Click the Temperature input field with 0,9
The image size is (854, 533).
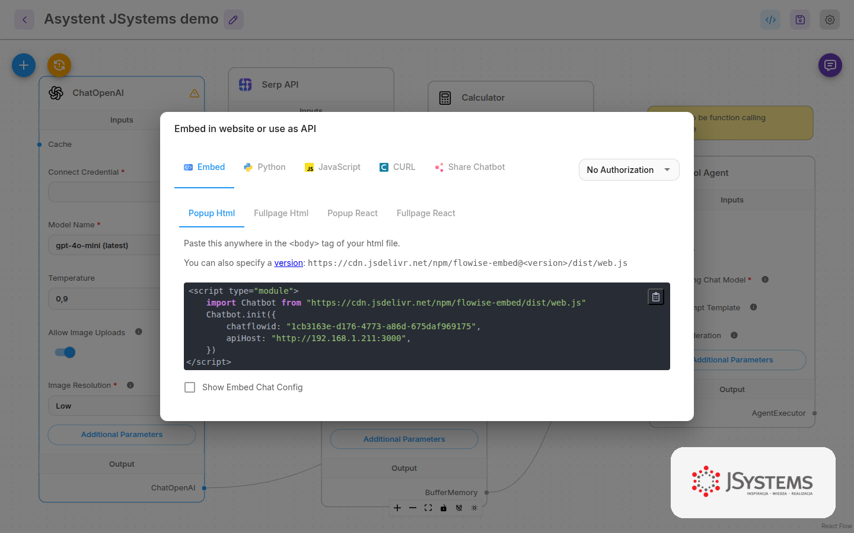(104, 298)
